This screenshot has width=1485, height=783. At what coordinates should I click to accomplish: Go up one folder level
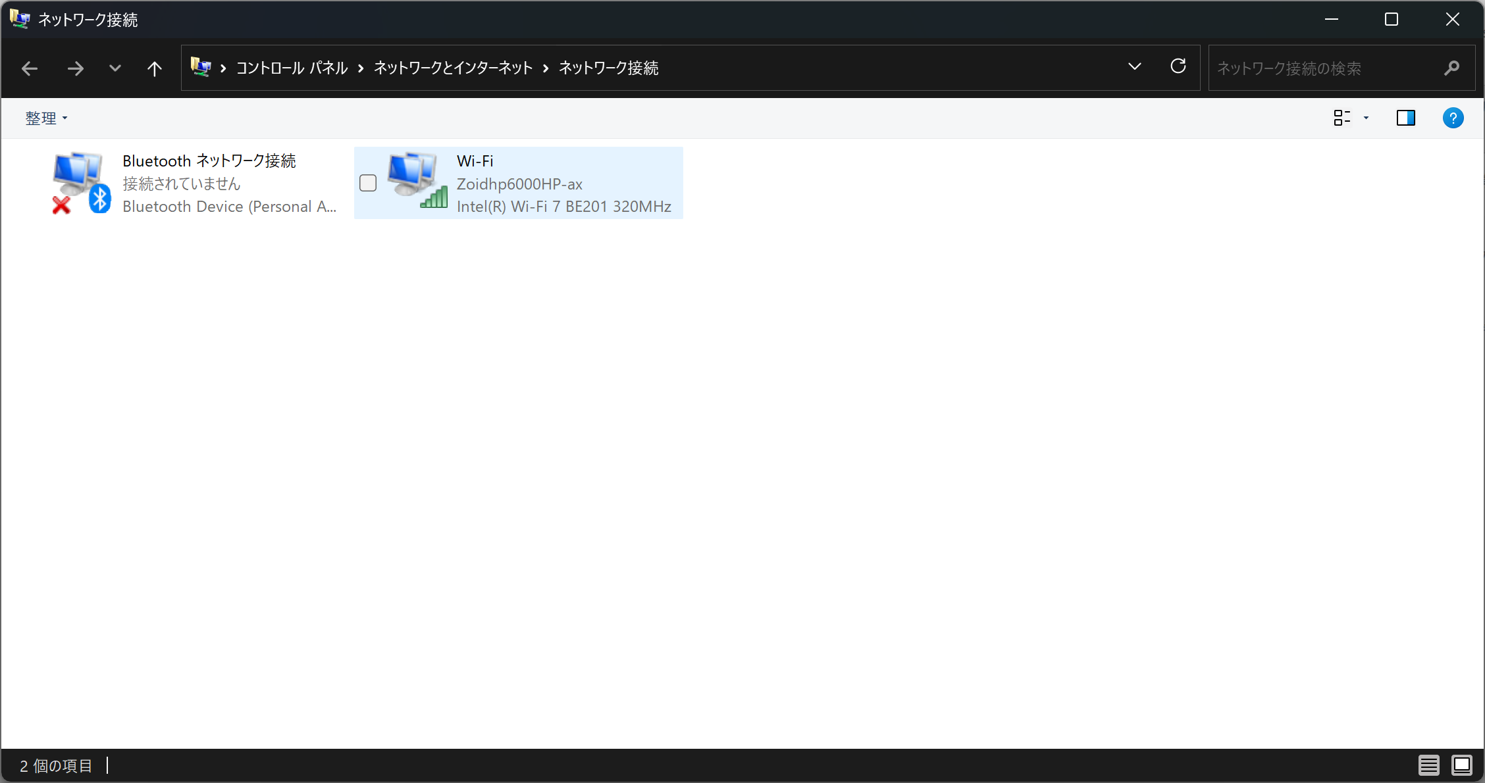pos(155,68)
